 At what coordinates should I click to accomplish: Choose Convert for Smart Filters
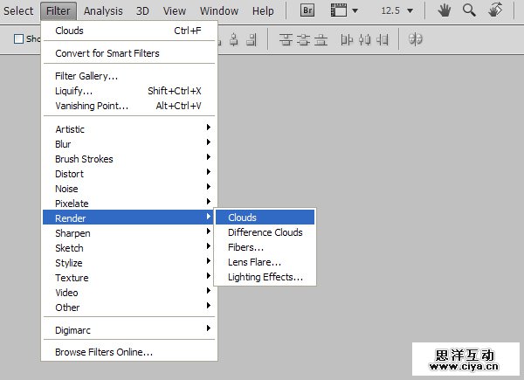pos(107,53)
